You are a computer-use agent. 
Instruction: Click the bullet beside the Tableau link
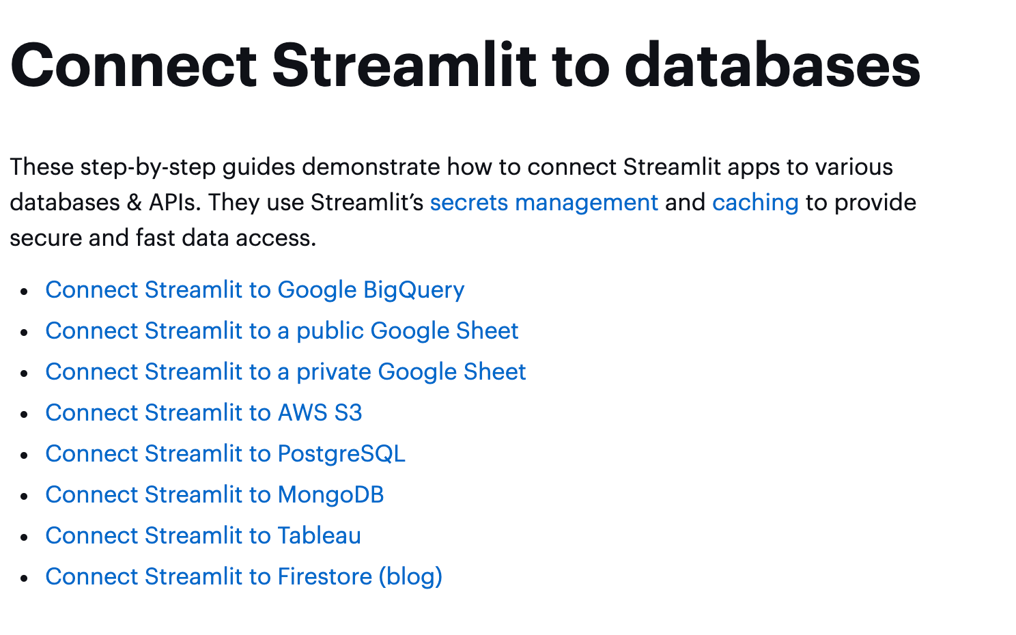click(x=25, y=537)
